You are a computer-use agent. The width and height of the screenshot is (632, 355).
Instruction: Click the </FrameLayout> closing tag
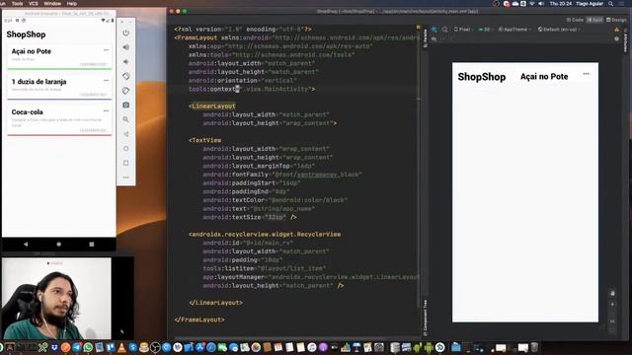(x=199, y=319)
